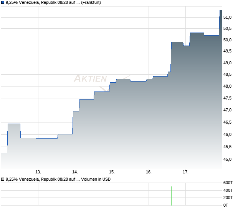
Task: Click the green volume bar in the volume chart
Action: (171, 196)
